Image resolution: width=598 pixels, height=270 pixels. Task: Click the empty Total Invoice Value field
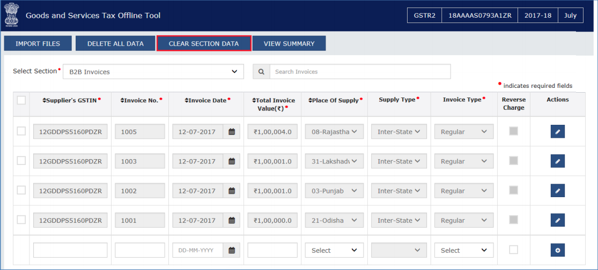tap(272, 251)
